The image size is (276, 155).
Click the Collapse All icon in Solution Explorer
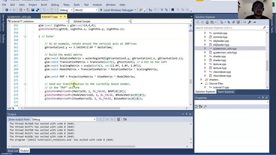coord(234,22)
